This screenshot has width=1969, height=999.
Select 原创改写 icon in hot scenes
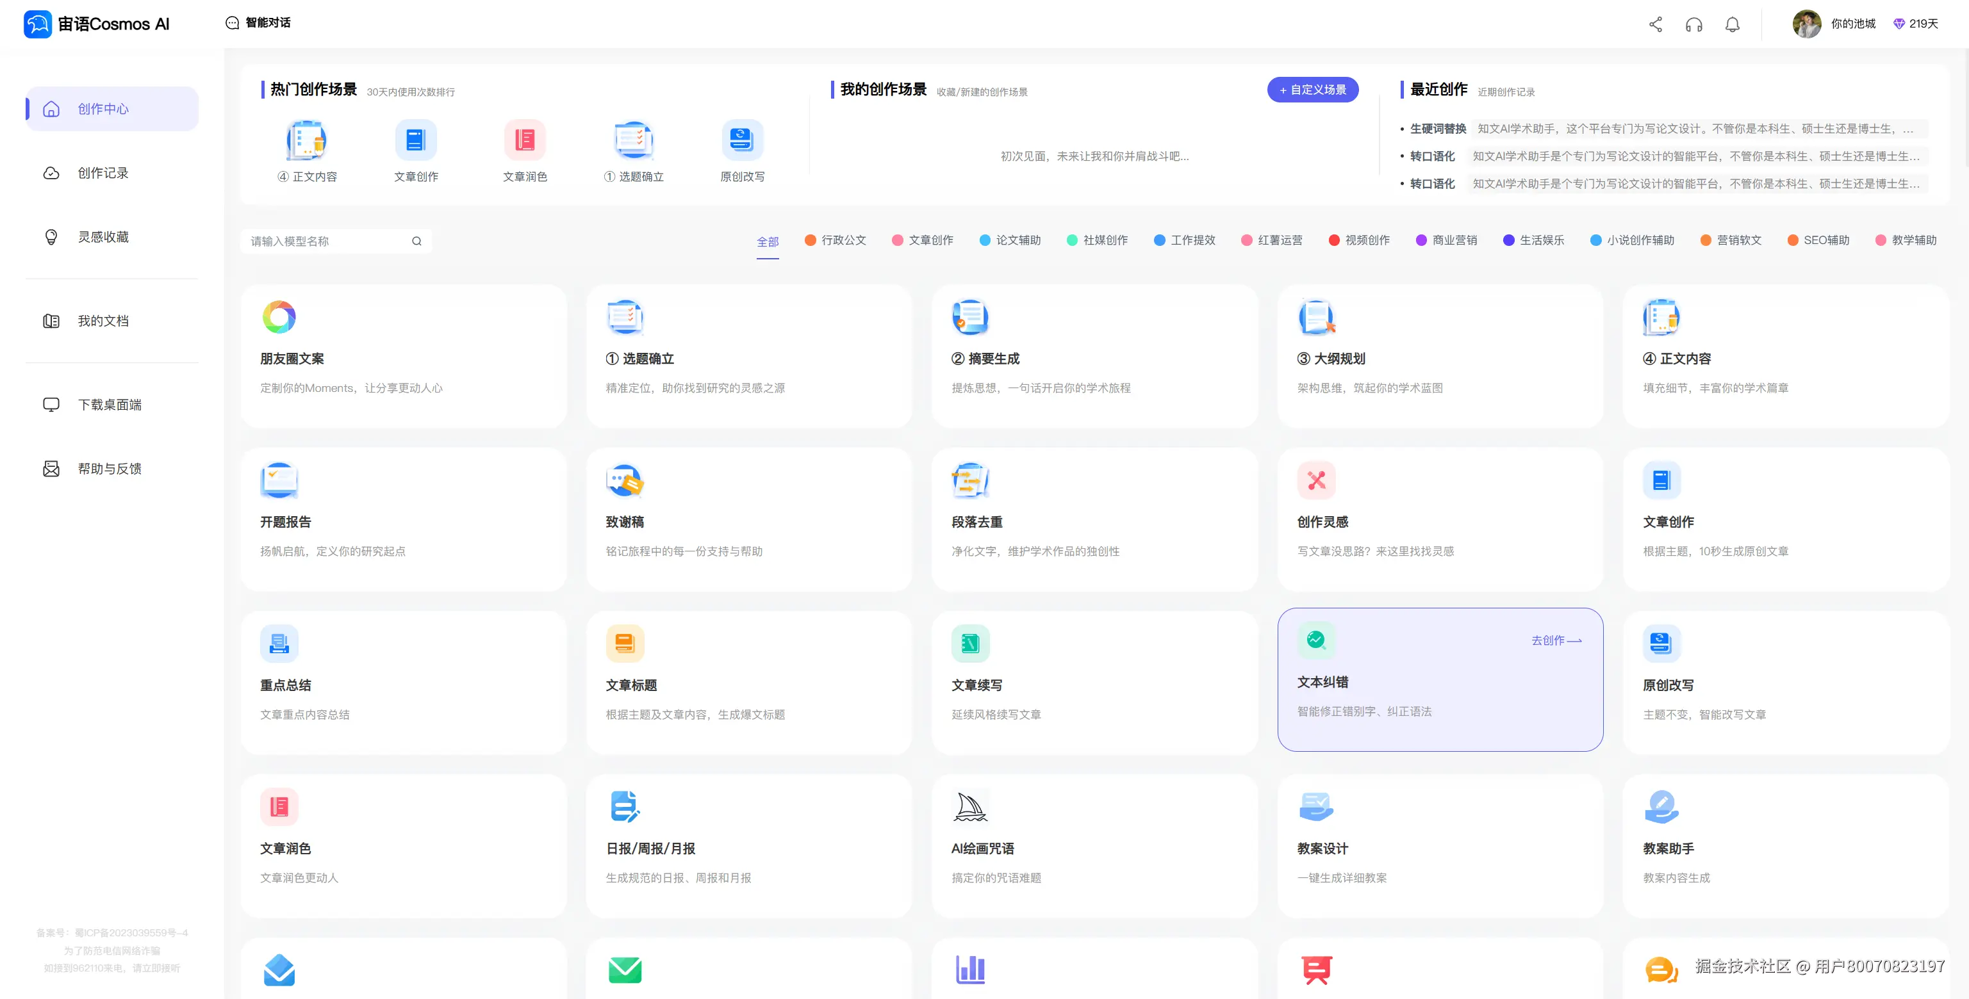tap(741, 140)
